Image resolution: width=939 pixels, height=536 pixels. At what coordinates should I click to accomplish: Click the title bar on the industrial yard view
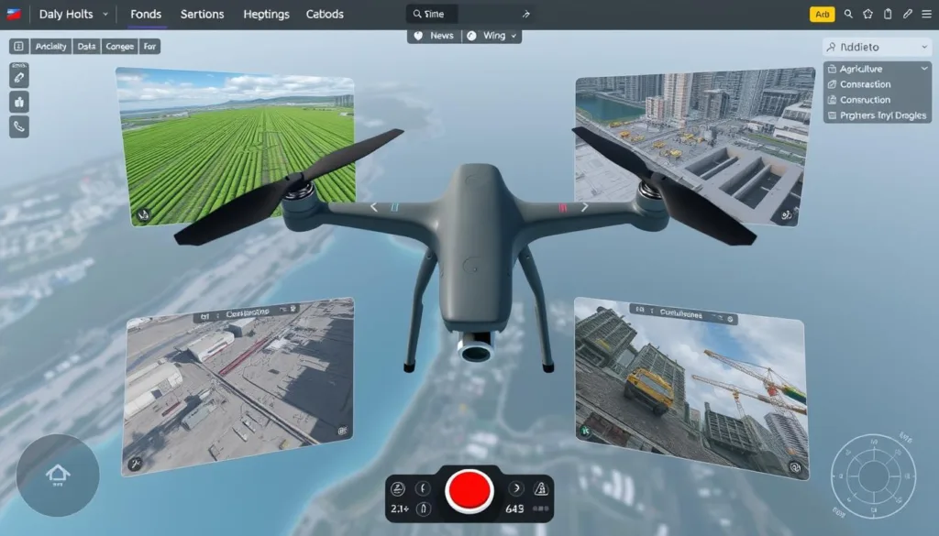coord(248,312)
